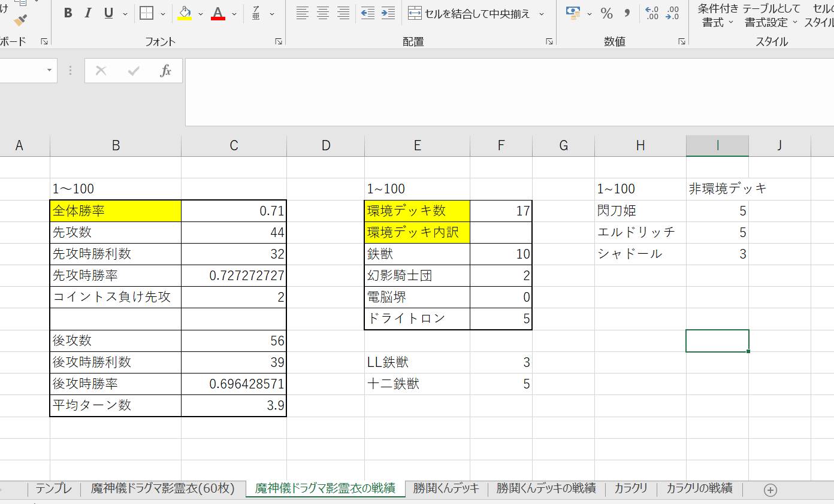This screenshot has height=504, width=834.
Task: Apply the yellow fill color bucket
Action: (x=185, y=13)
